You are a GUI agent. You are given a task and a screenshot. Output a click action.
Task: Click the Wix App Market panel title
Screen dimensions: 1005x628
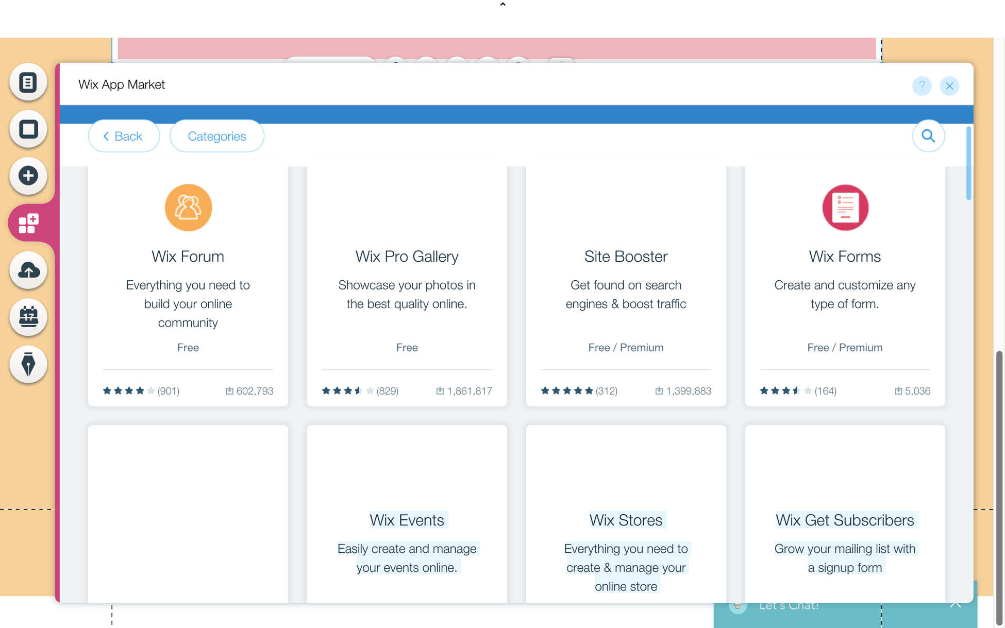[x=122, y=84]
